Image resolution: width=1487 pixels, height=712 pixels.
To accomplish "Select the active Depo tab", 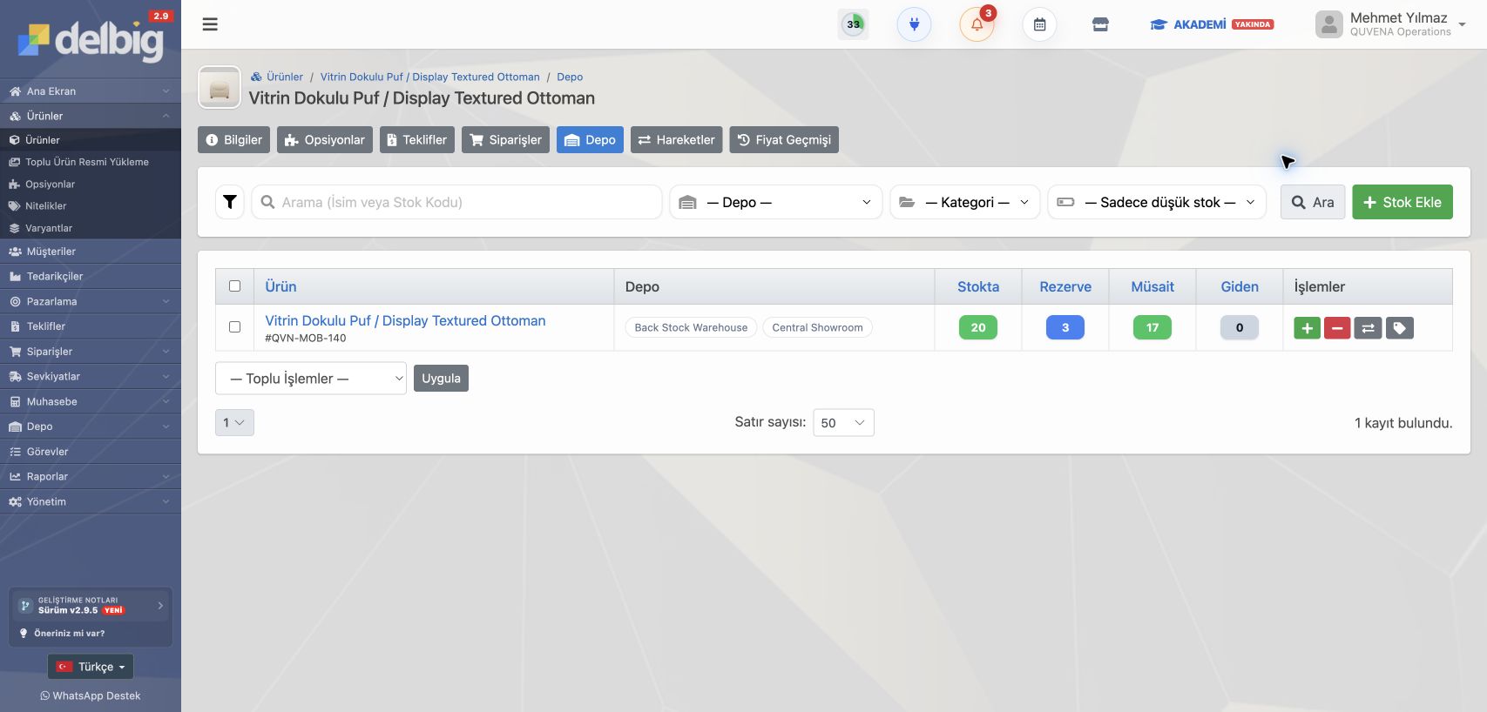I will point(590,140).
